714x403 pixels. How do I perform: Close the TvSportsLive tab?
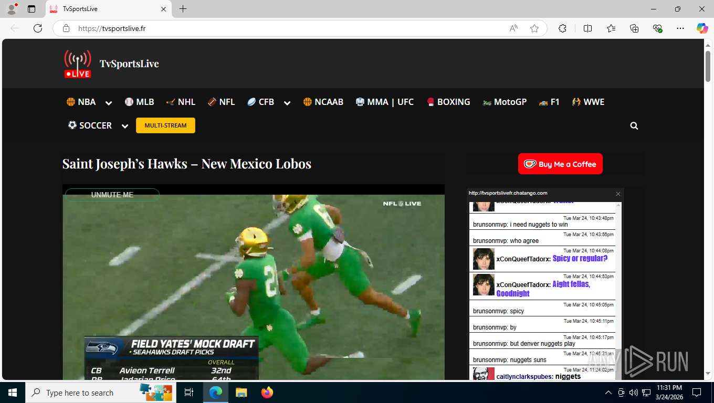[163, 9]
